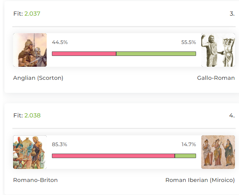Click the Fit 2.038 score value

(32, 115)
